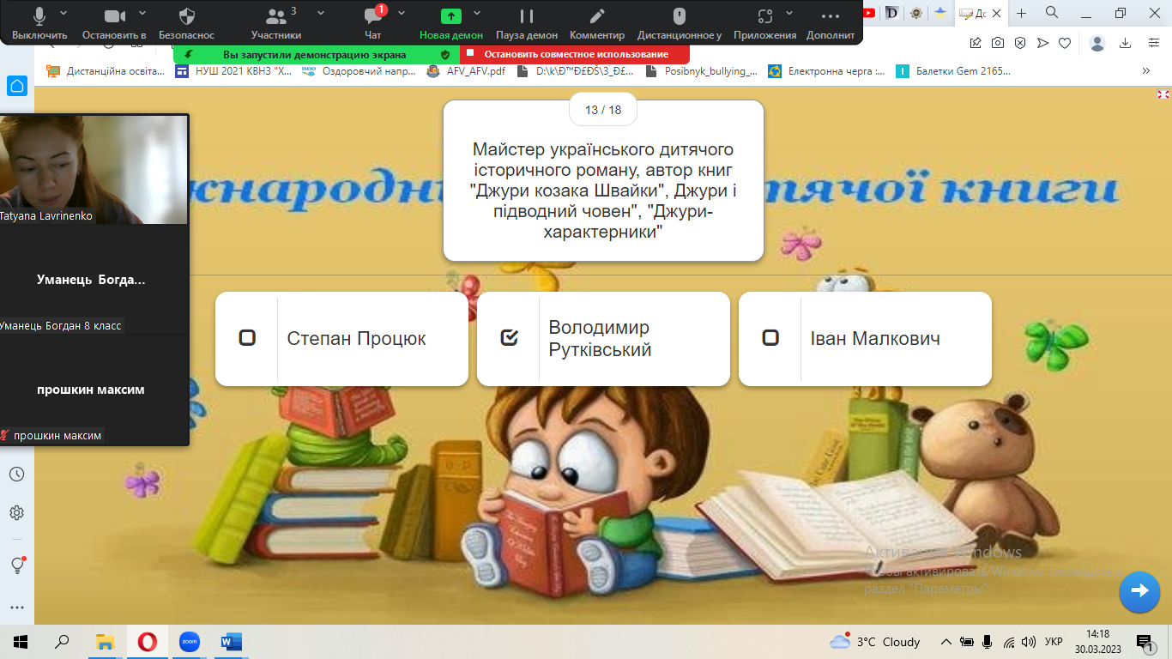This screenshot has width=1172, height=659.
Task: Open Word from the Windows taskbar
Action: (x=231, y=641)
